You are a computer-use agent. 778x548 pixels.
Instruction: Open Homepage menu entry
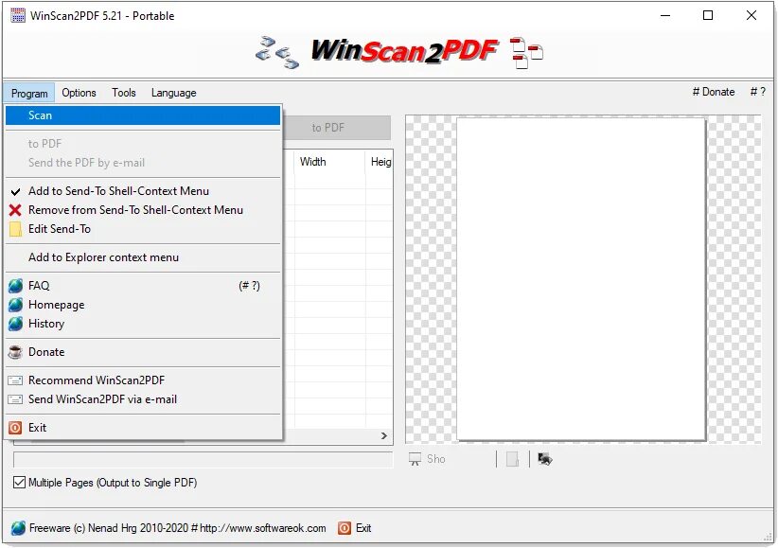[x=143, y=304]
